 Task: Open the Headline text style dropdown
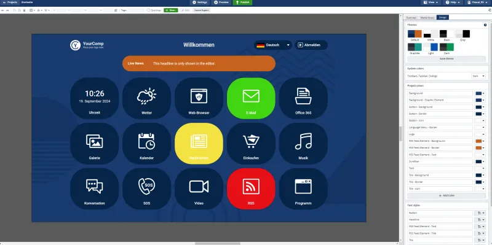[x=480, y=220]
